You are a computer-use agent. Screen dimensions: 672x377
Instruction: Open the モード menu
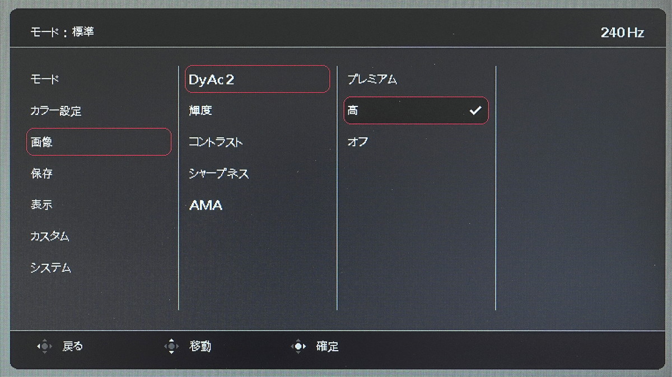pyautogui.click(x=99, y=80)
